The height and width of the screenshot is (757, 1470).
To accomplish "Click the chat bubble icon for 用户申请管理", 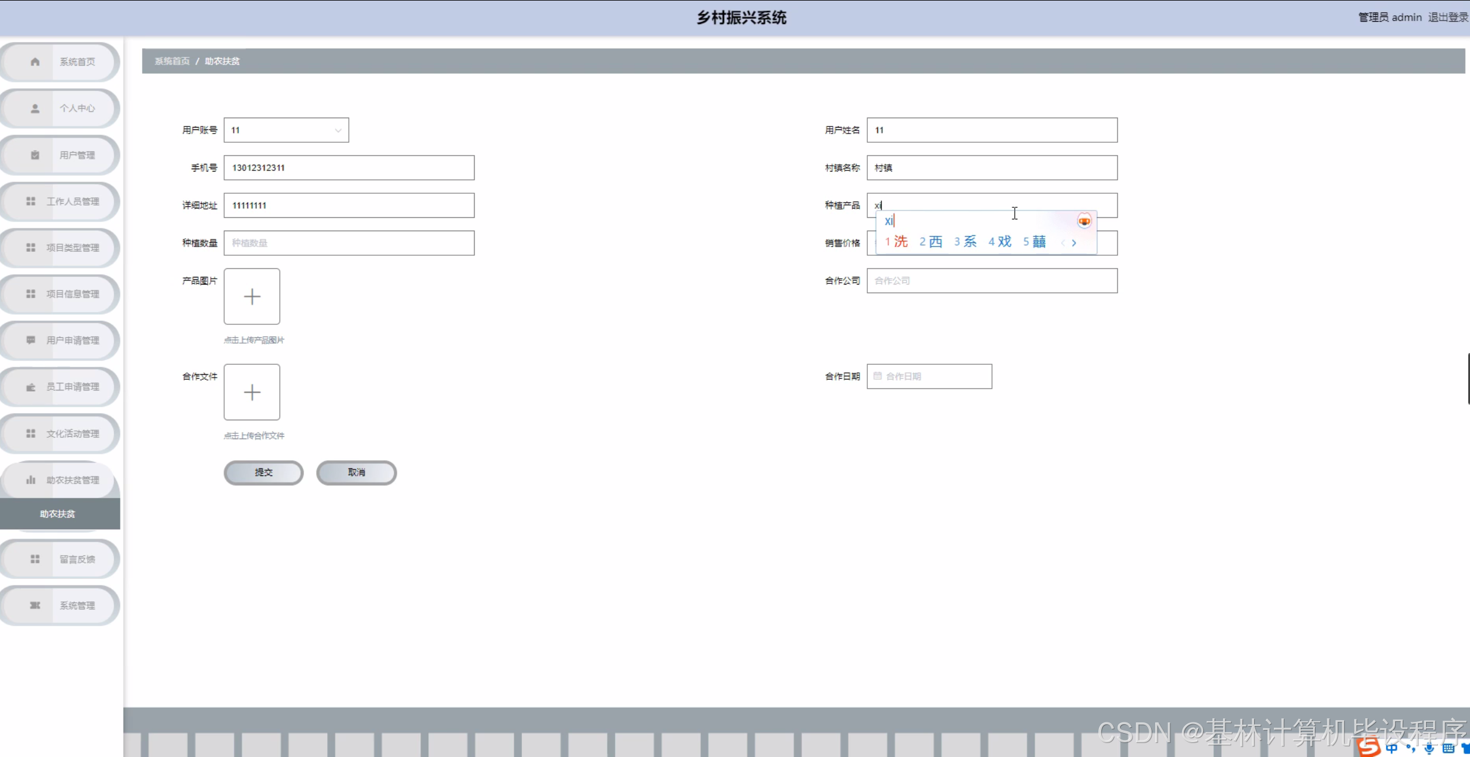I will (x=31, y=340).
